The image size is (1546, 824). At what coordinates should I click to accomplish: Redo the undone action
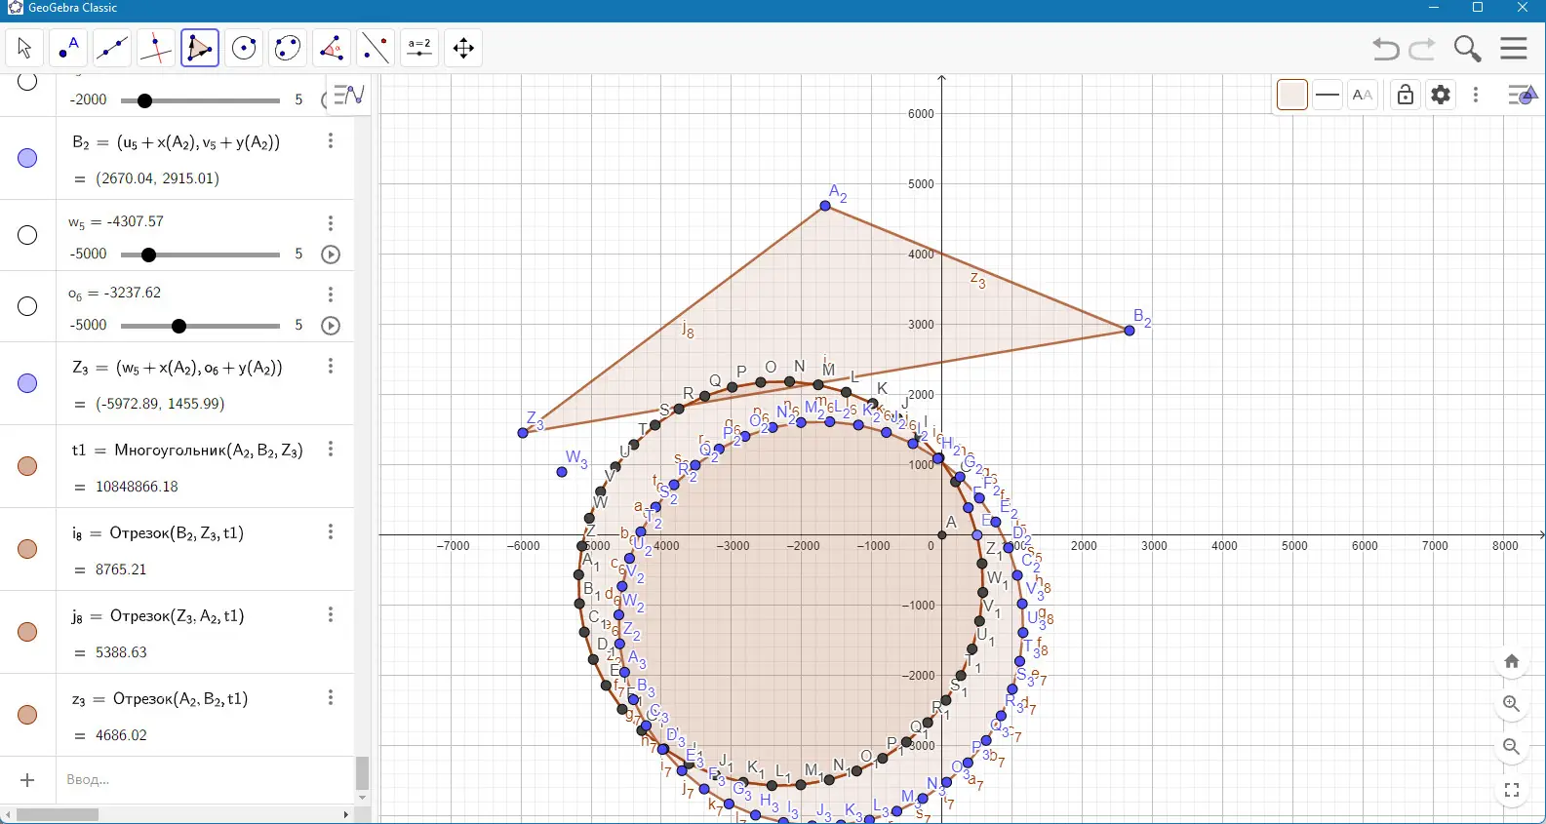coord(1422,49)
